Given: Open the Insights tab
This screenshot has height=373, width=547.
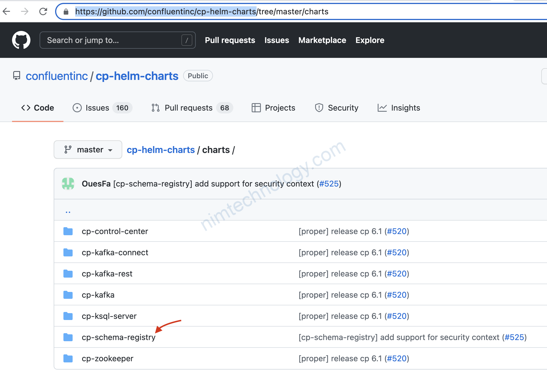Looking at the screenshot, I should (x=399, y=108).
